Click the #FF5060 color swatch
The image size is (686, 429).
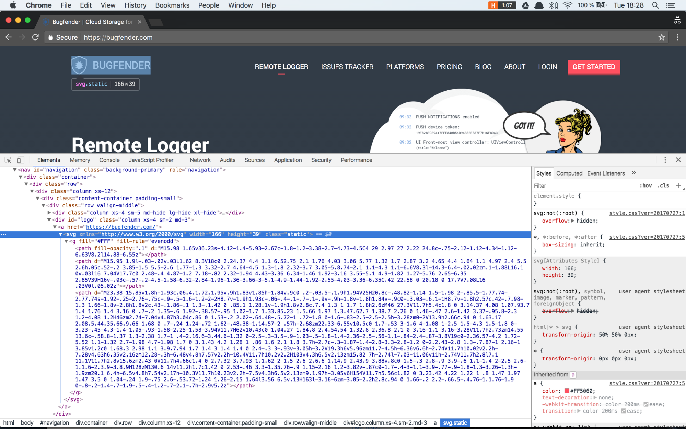[567, 391]
